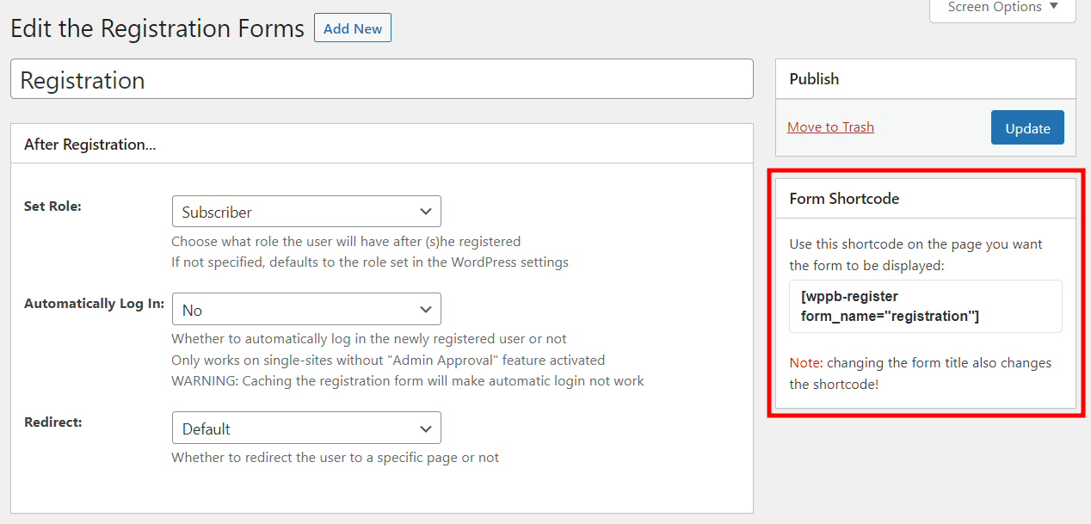The height and width of the screenshot is (524, 1091).
Task: Click the caching WARNING description line
Action: (408, 380)
